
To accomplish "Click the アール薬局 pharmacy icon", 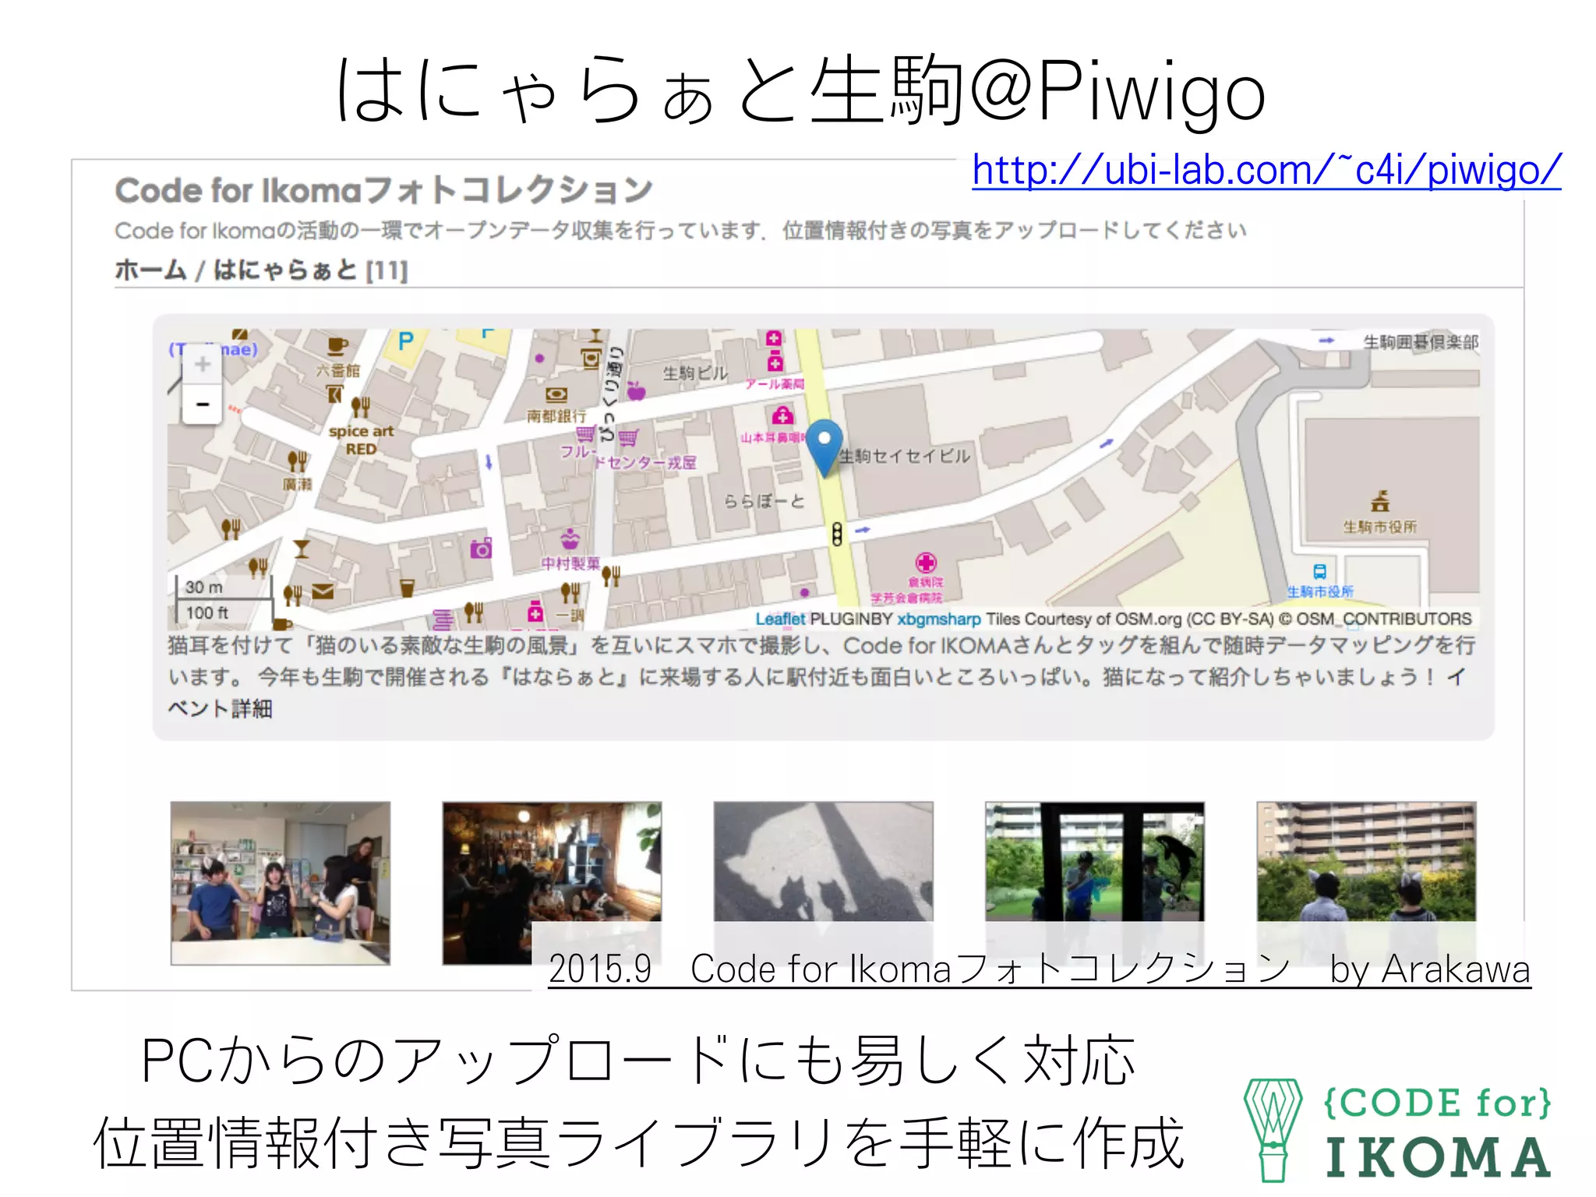I will (774, 362).
